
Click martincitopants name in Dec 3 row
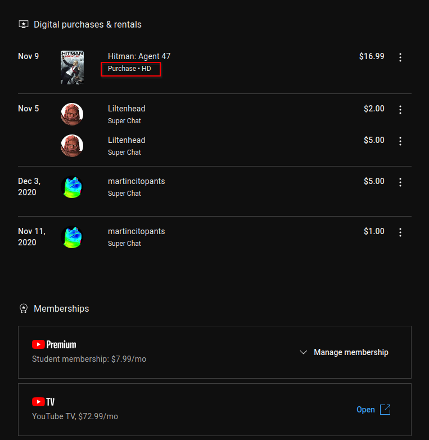137,181
